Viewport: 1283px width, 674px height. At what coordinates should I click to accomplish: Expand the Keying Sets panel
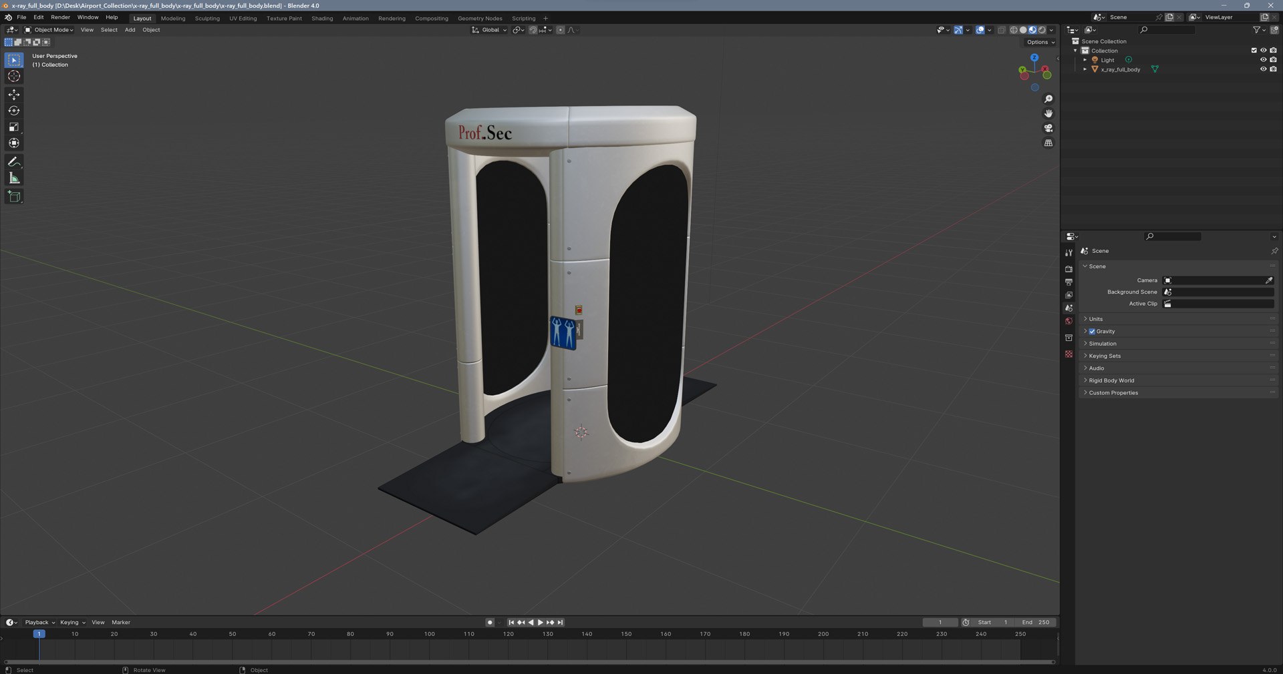pyautogui.click(x=1179, y=356)
